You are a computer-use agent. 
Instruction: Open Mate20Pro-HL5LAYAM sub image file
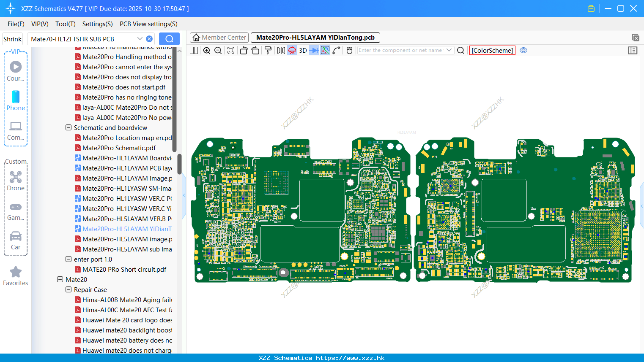(123, 249)
